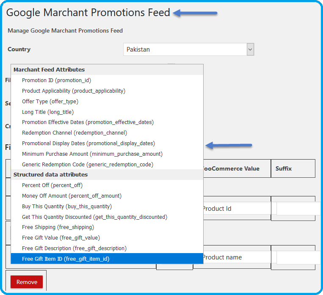Choose Money Off Amount (percent_off_amount) option
The height and width of the screenshot is (295, 323).
107,196
